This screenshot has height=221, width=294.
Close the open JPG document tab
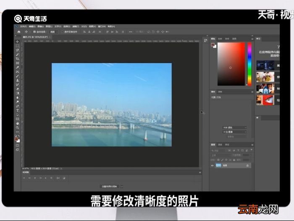click(x=50, y=37)
